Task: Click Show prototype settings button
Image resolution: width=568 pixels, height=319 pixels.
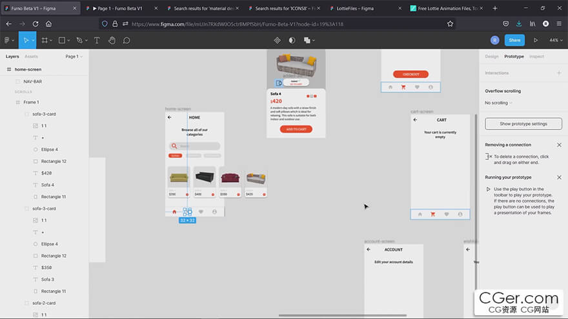Action: click(523, 124)
